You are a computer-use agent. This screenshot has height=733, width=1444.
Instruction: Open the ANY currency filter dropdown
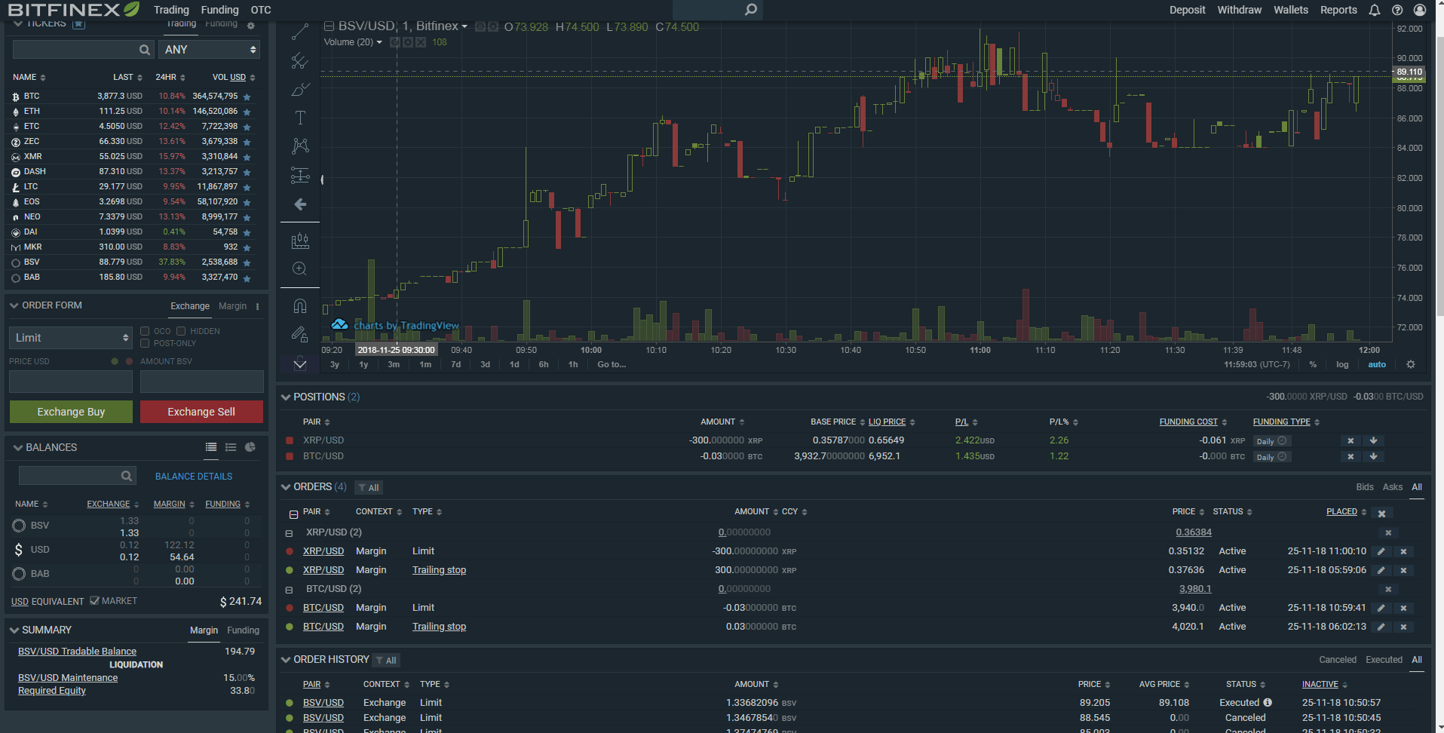(x=210, y=50)
